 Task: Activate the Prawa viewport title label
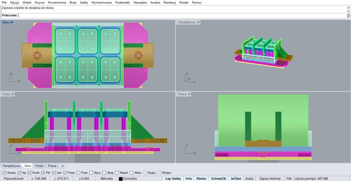coord(182,94)
